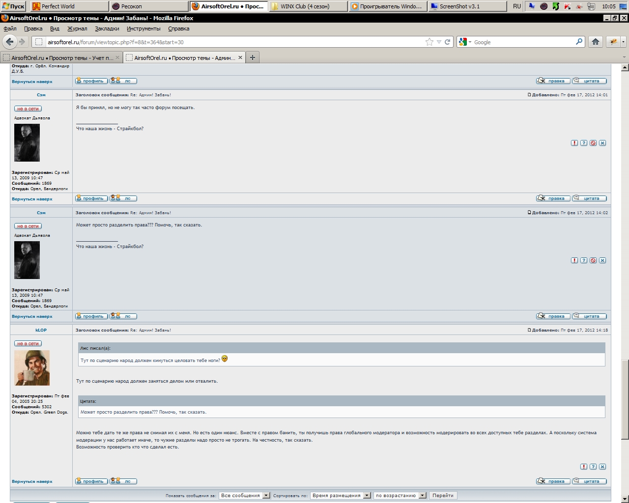Screen dimensions: 629x503
Task: Click the Пуск start button
Action: click(x=14, y=6)
